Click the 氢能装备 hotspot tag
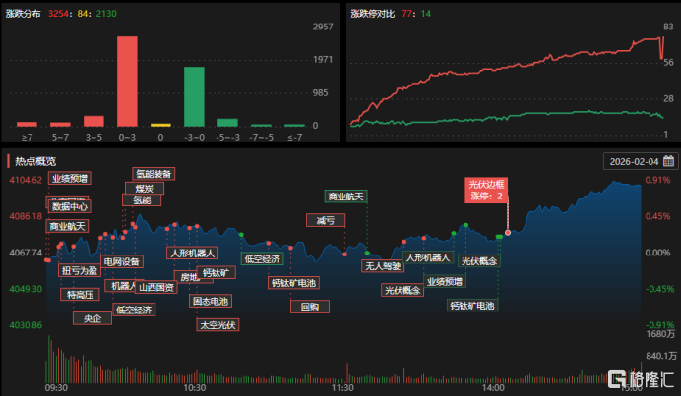 point(154,174)
